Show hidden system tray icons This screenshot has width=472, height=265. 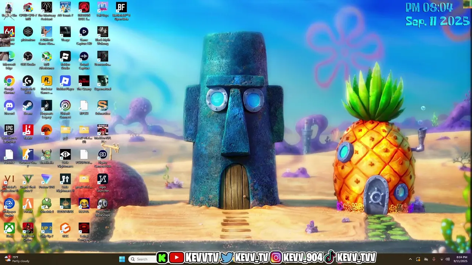coord(410,259)
